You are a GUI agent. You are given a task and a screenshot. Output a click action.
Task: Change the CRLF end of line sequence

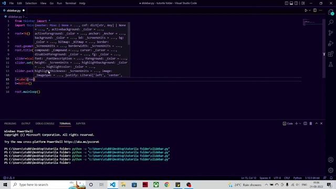(287, 178)
